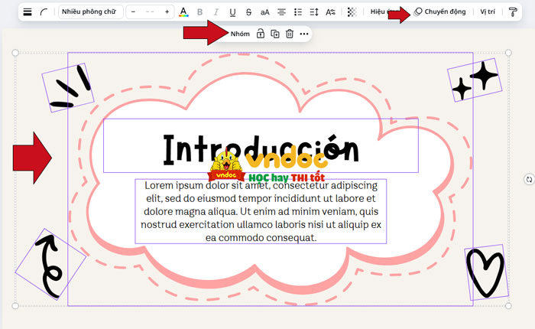Switch text case with the aA icon
Image resolution: width=535 pixels, height=329 pixels.
tap(264, 12)
